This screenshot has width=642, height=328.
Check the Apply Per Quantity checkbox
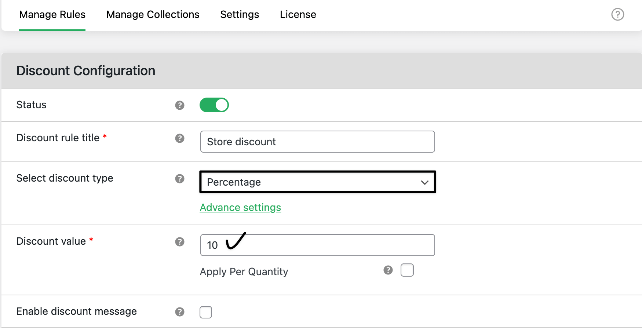pyautogui.click(x=407, y=270)
